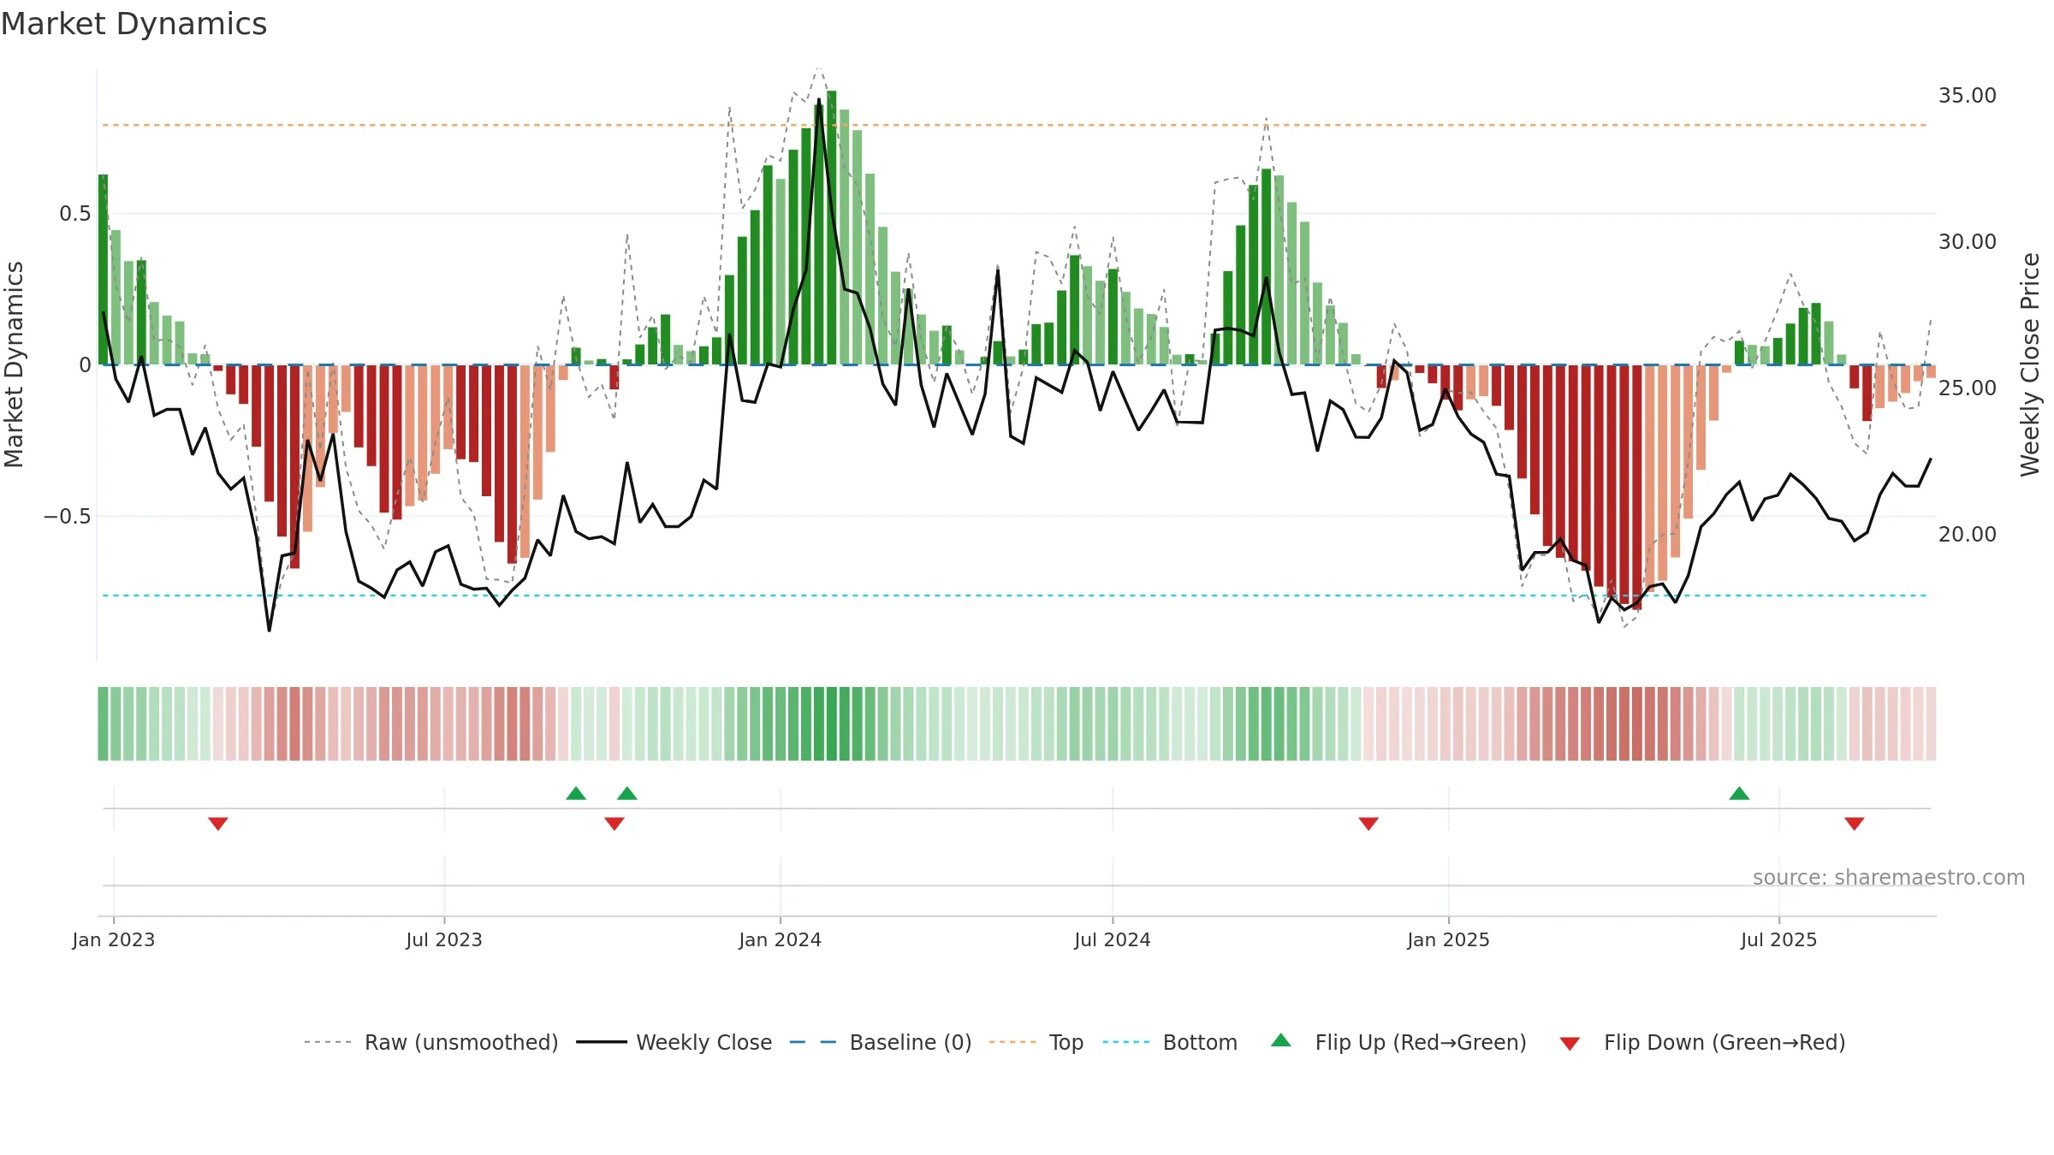Click the Jan 2025 axis label
The image size is (2054, 1155).
pyautogui.click(x=1449, y=939)
